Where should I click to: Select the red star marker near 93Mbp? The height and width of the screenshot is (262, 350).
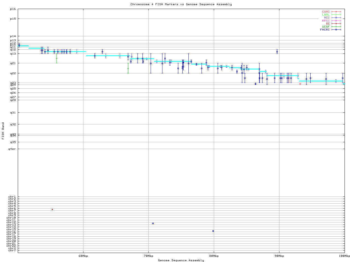click(300, 84)
